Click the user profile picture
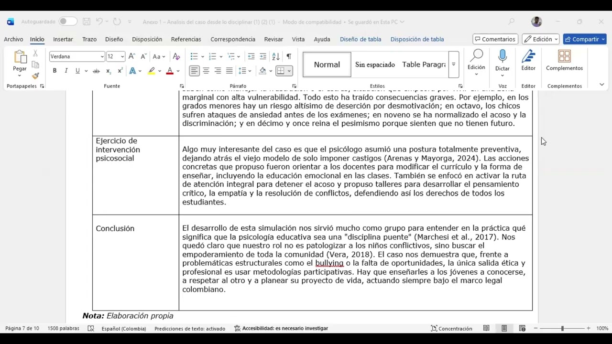The image size is (612, 344). point(536,21)
